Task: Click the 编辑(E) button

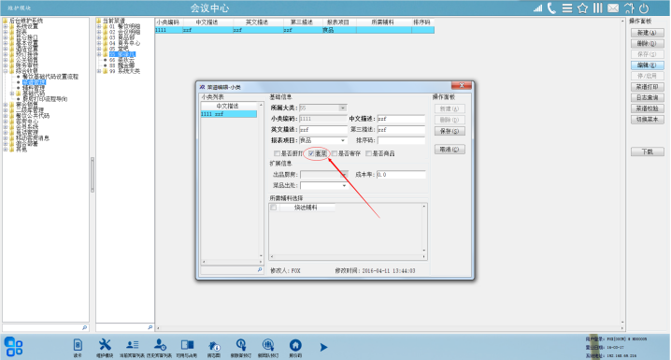Action: (647, 65)
